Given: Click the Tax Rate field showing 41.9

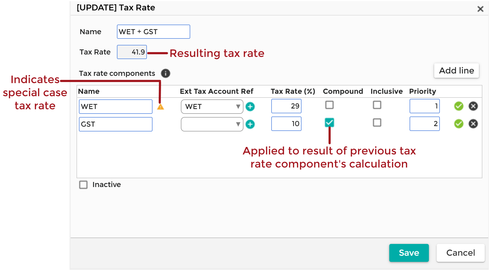Looking at the screenshot, I should click(132, 52).
